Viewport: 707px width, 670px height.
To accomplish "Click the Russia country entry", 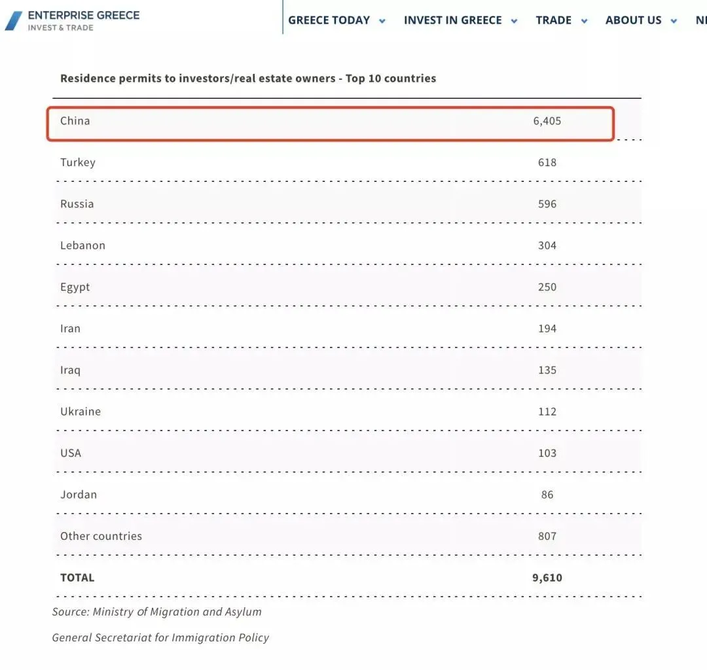I will [x=77, y=204].
